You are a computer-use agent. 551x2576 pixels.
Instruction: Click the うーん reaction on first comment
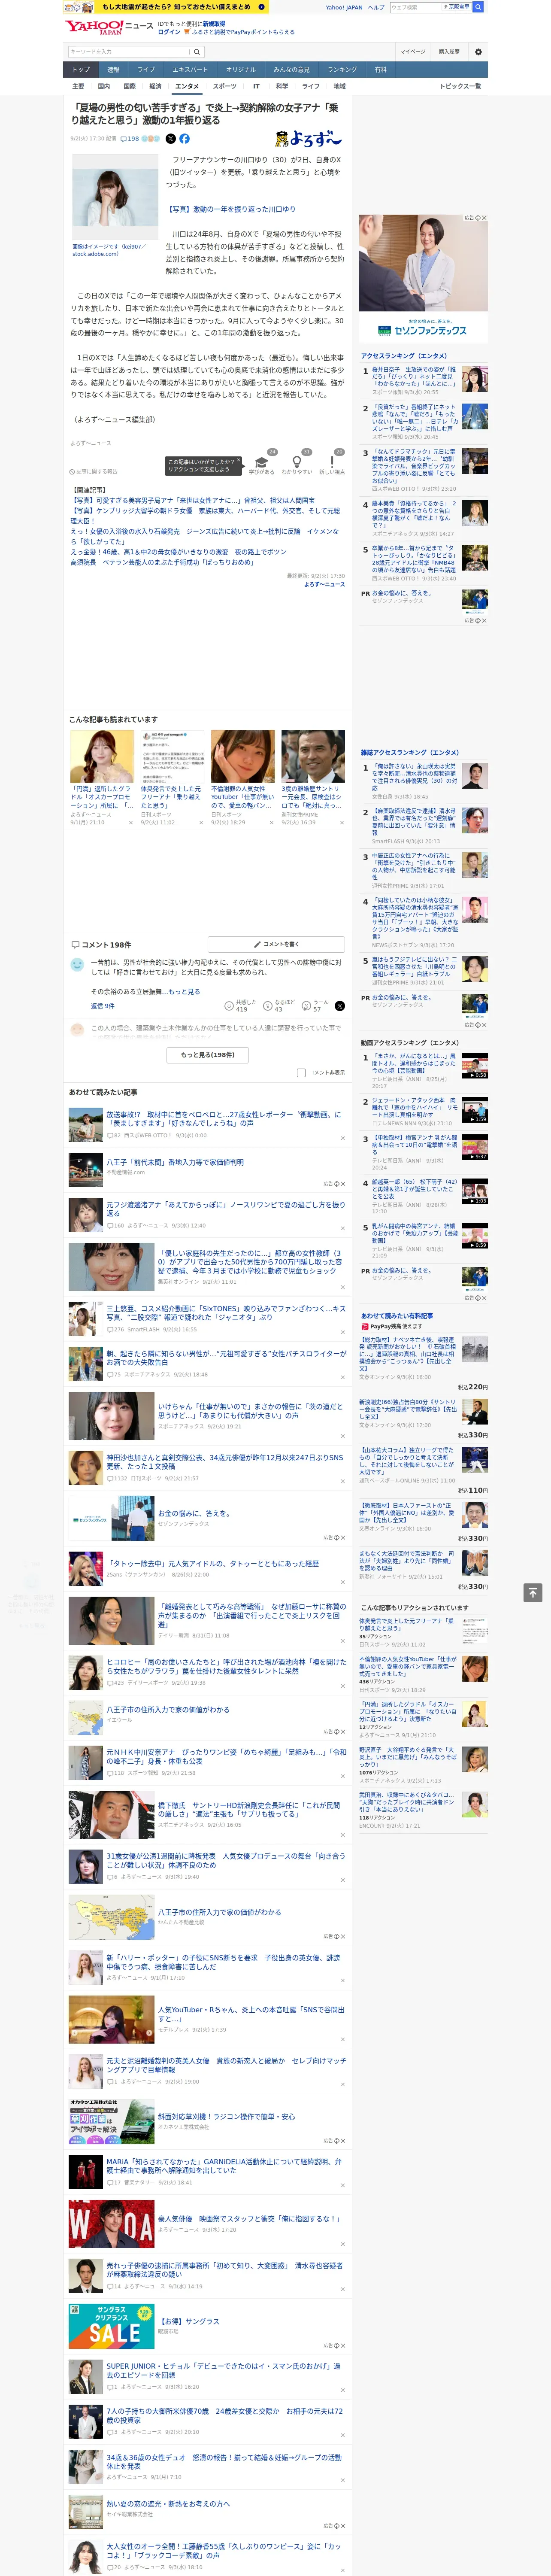coord(315,1006)
